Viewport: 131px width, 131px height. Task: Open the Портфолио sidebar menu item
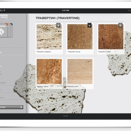(3, 83)
